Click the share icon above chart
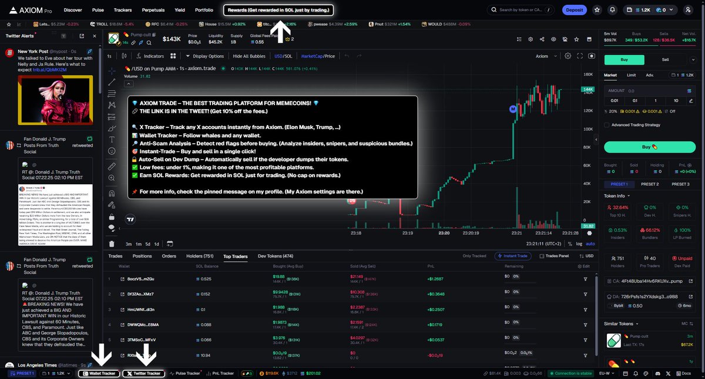The width and height of the screenshot is (705, 379). 541,39
